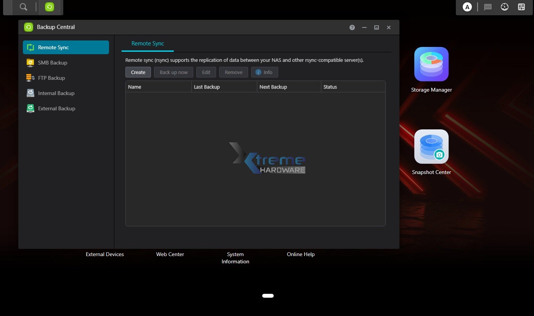This screenshot has width=534, height=316.
Task: Launch Storage Manager from the desktop
Action: [431, 64]
